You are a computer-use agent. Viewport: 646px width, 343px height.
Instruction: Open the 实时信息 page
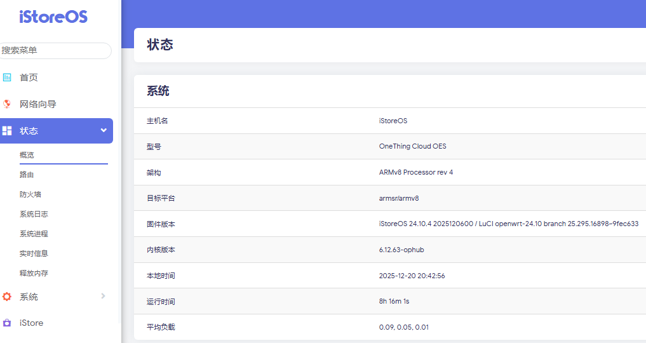point(34,253)
